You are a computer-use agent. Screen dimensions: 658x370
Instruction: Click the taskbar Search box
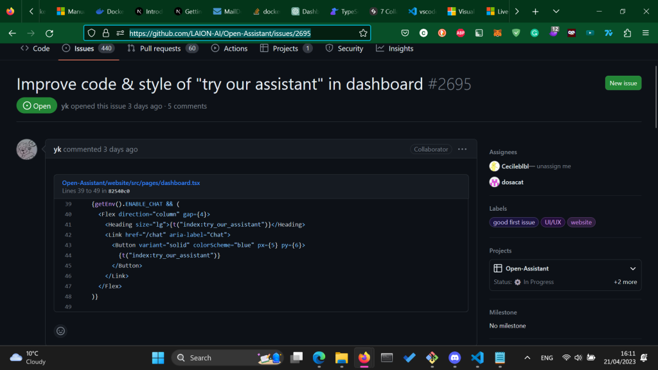(227, 358)
